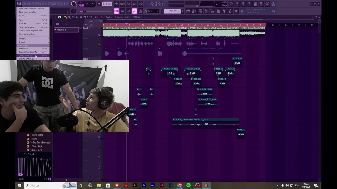
Task: Open the Playlist view from toolbar
Action: pyautogui.click(x=188, y=11)
